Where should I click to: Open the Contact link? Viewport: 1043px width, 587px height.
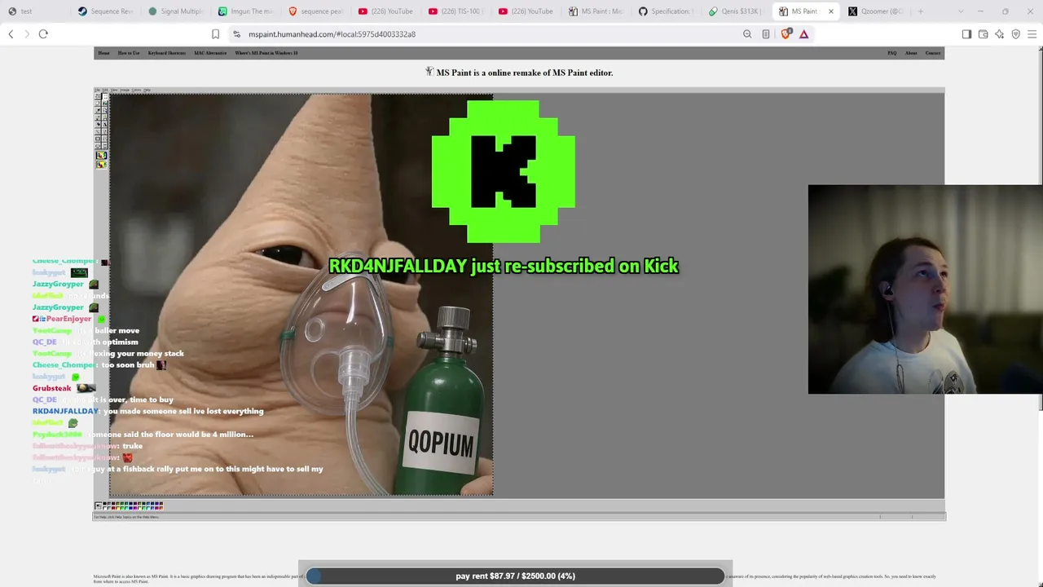(x=933, y=53)
